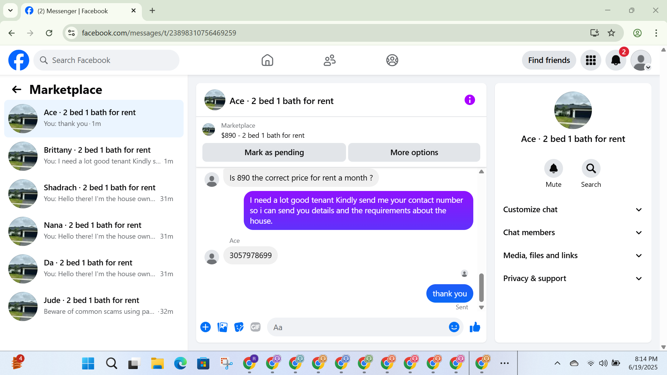Open the tab search dropdown

click(10, 10)
